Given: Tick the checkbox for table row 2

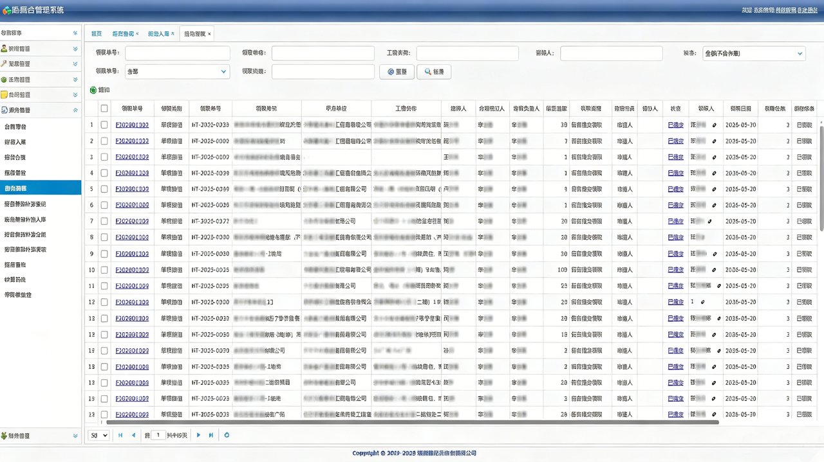Looking at the screenshot, I should click(104, 141).
